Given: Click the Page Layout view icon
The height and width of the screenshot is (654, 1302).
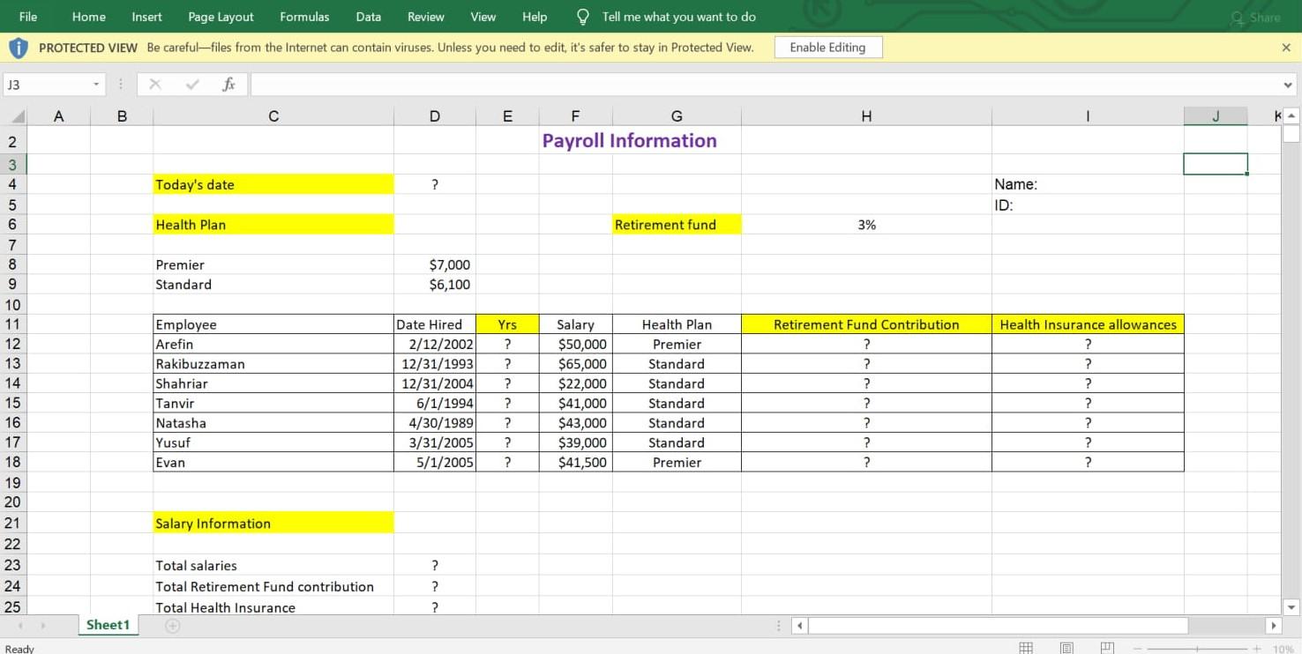Looking at the screenshot, I should click(1066, 646).
